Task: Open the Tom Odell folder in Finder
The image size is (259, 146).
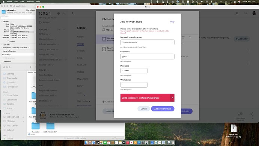Action: pyautogui.click(x=36, y=128)
